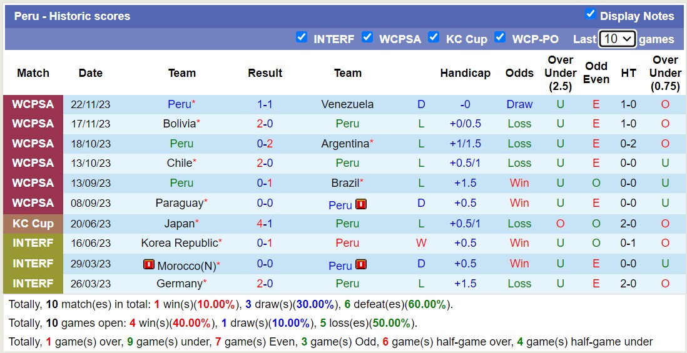Click red card icon beside Morocco(N)
The width and height of the screenshot is (687, 353).
pyautogui.click(x=148, y=265)
